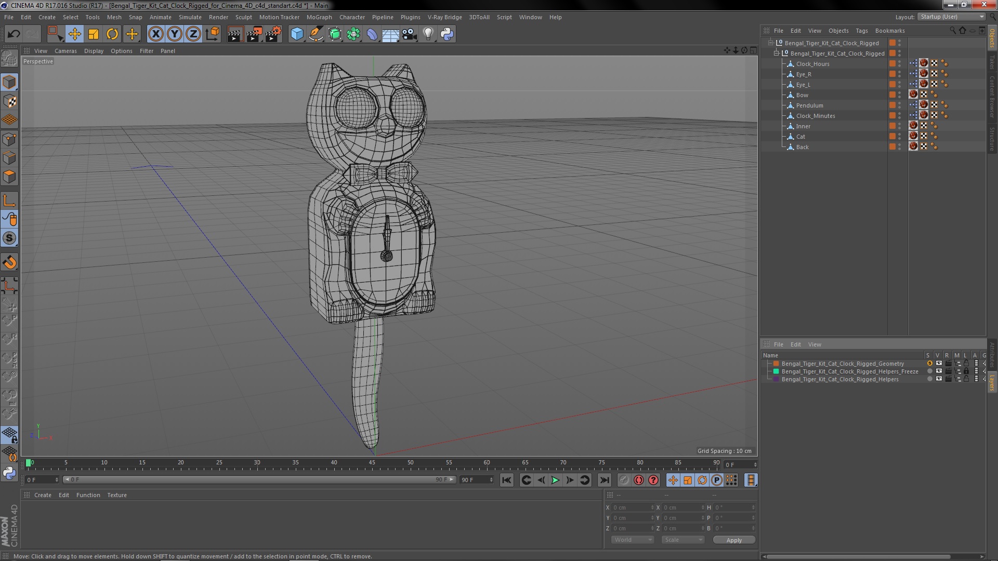Activate the Rotate tool
The height and width of the screenshot is (561, 998).
[112, 34]
